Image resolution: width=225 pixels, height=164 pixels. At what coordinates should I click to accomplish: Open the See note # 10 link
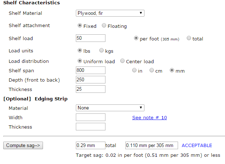point(150,117)
